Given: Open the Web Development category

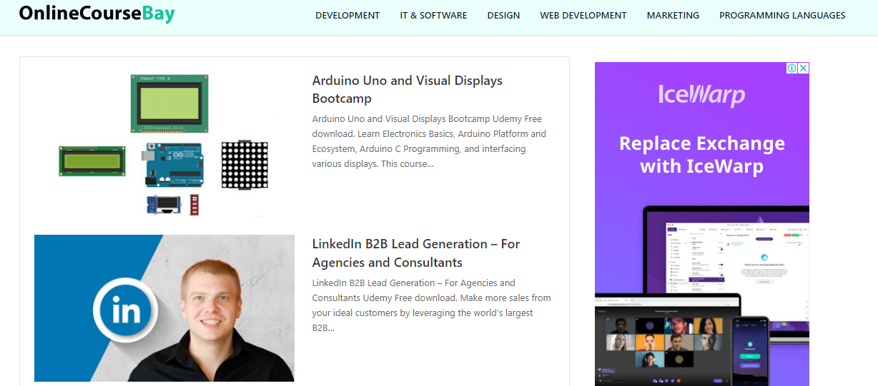Looking at the screenshot, I should 583,15.
